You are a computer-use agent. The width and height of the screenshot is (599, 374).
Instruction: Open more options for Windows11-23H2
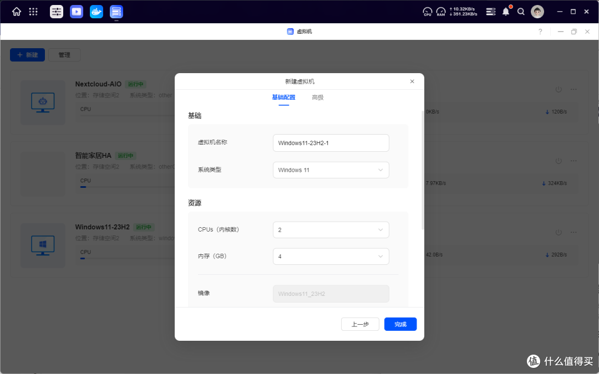(573, 232)
